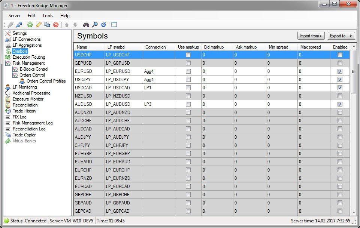The width and height of the screenshot is (360, 228).
Task: Select Risk Management in the tree
Action: coord(28,63)
